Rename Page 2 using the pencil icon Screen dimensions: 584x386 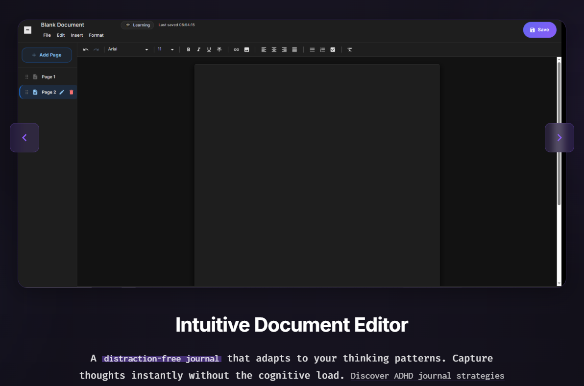(x=62, y=92)
